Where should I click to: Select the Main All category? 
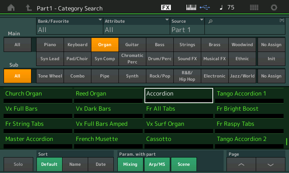coord(17,45)
